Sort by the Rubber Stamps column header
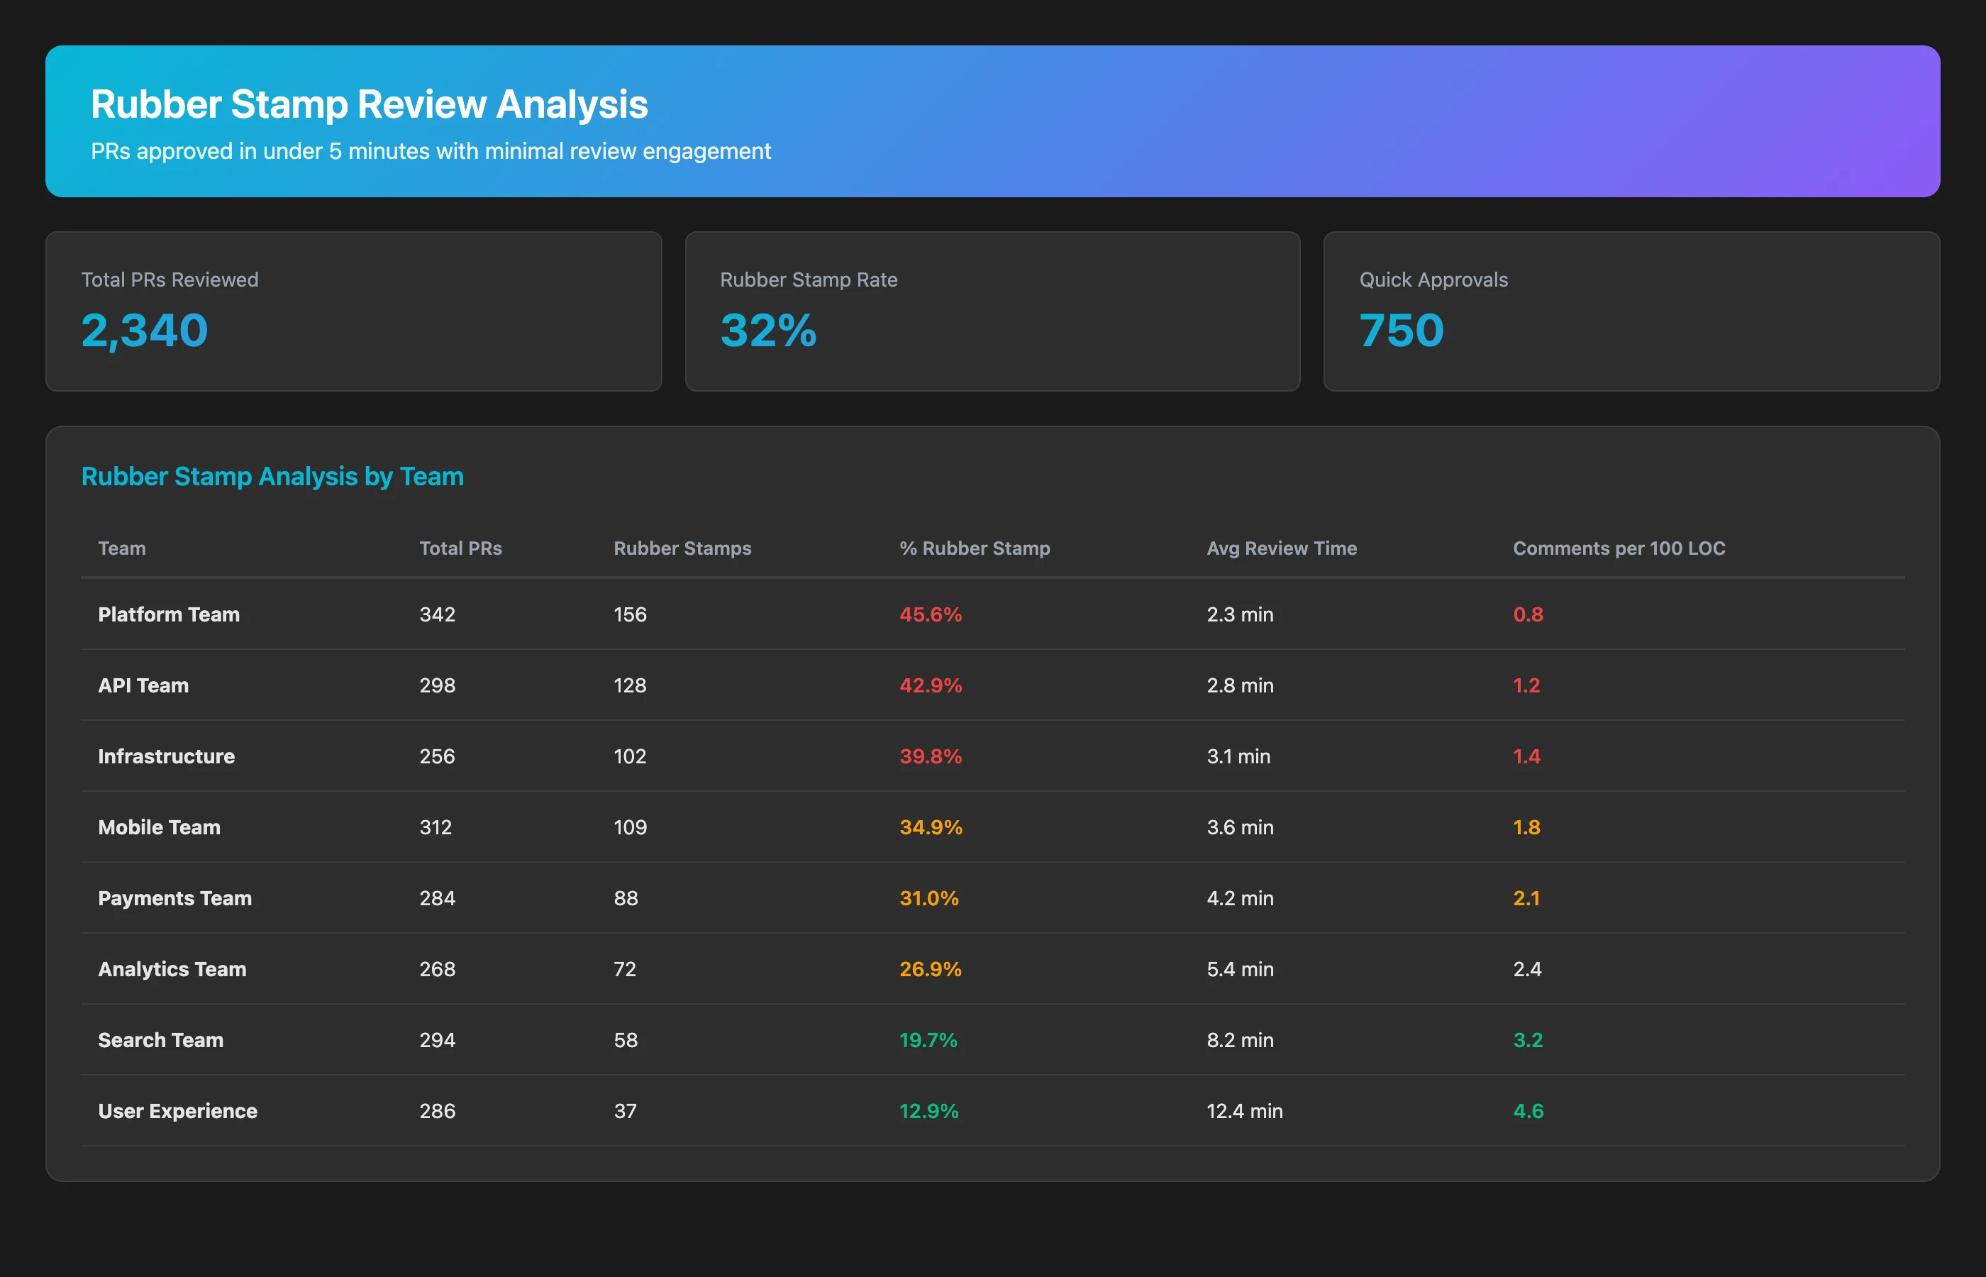The image size is (1986, 1277). click(x=682, y=548)
